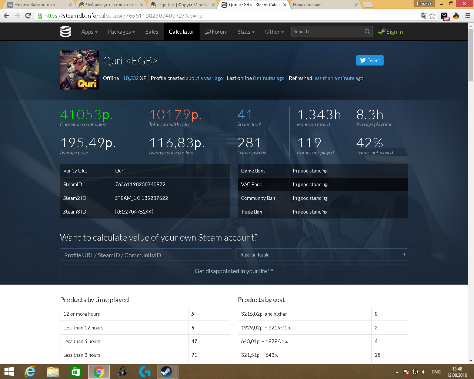Open the Russian Ruble currency dropdown
This screenshot has width=474, height=379.
pyautogui.click(x=322, y=255)
